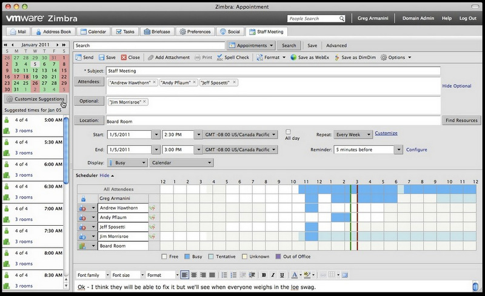
Task: Click the Find Resources button
Action: 461,120
